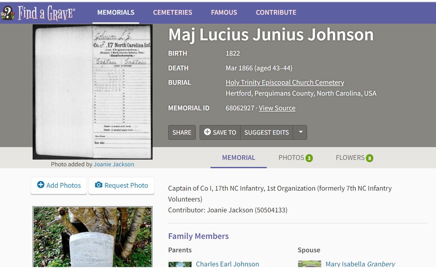View the gravestone photo thumbnail
Viewport: 436px width, 268px height.
[x=93, y=237]
